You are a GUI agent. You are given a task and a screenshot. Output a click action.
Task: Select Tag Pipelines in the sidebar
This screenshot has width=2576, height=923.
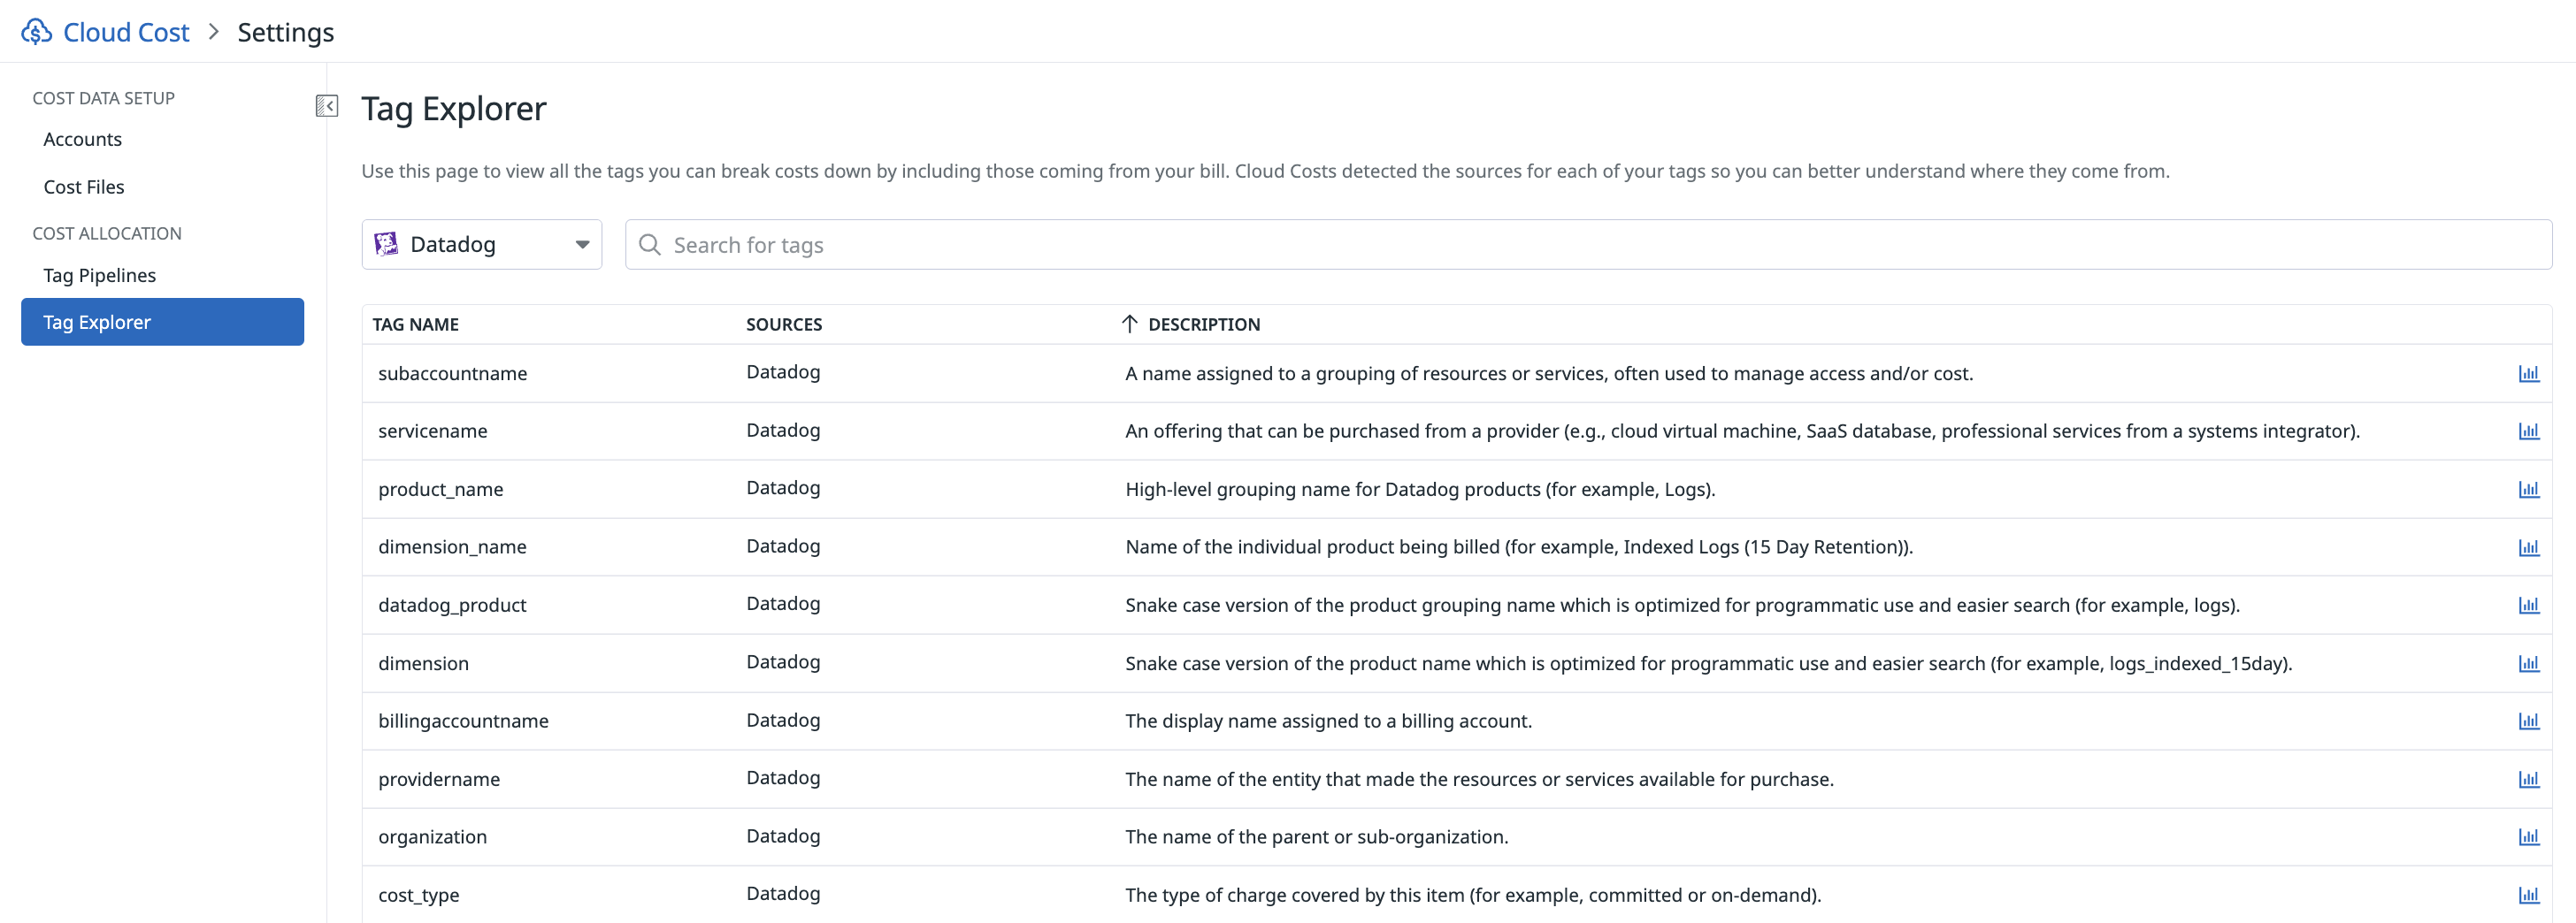pos(99,275)
